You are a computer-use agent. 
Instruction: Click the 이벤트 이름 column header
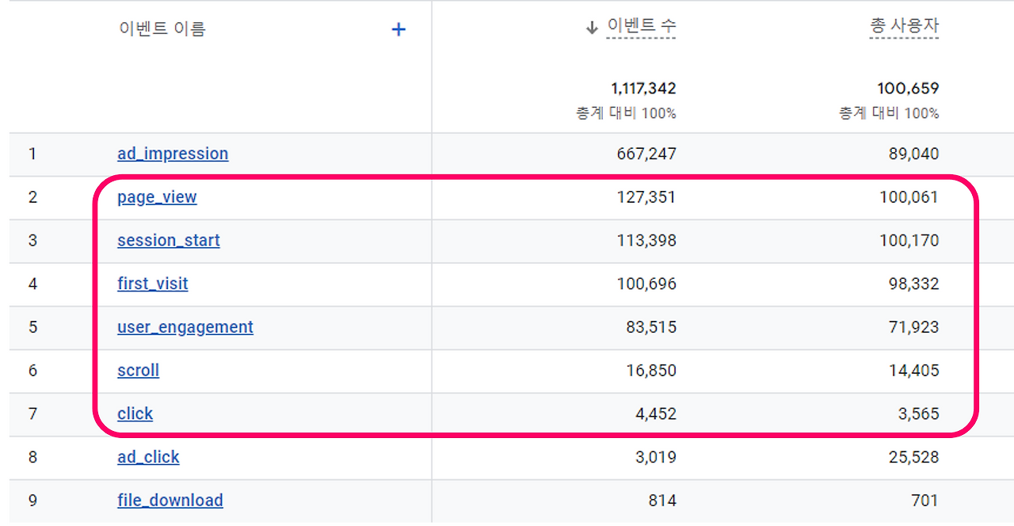click(x=161, y=28)
